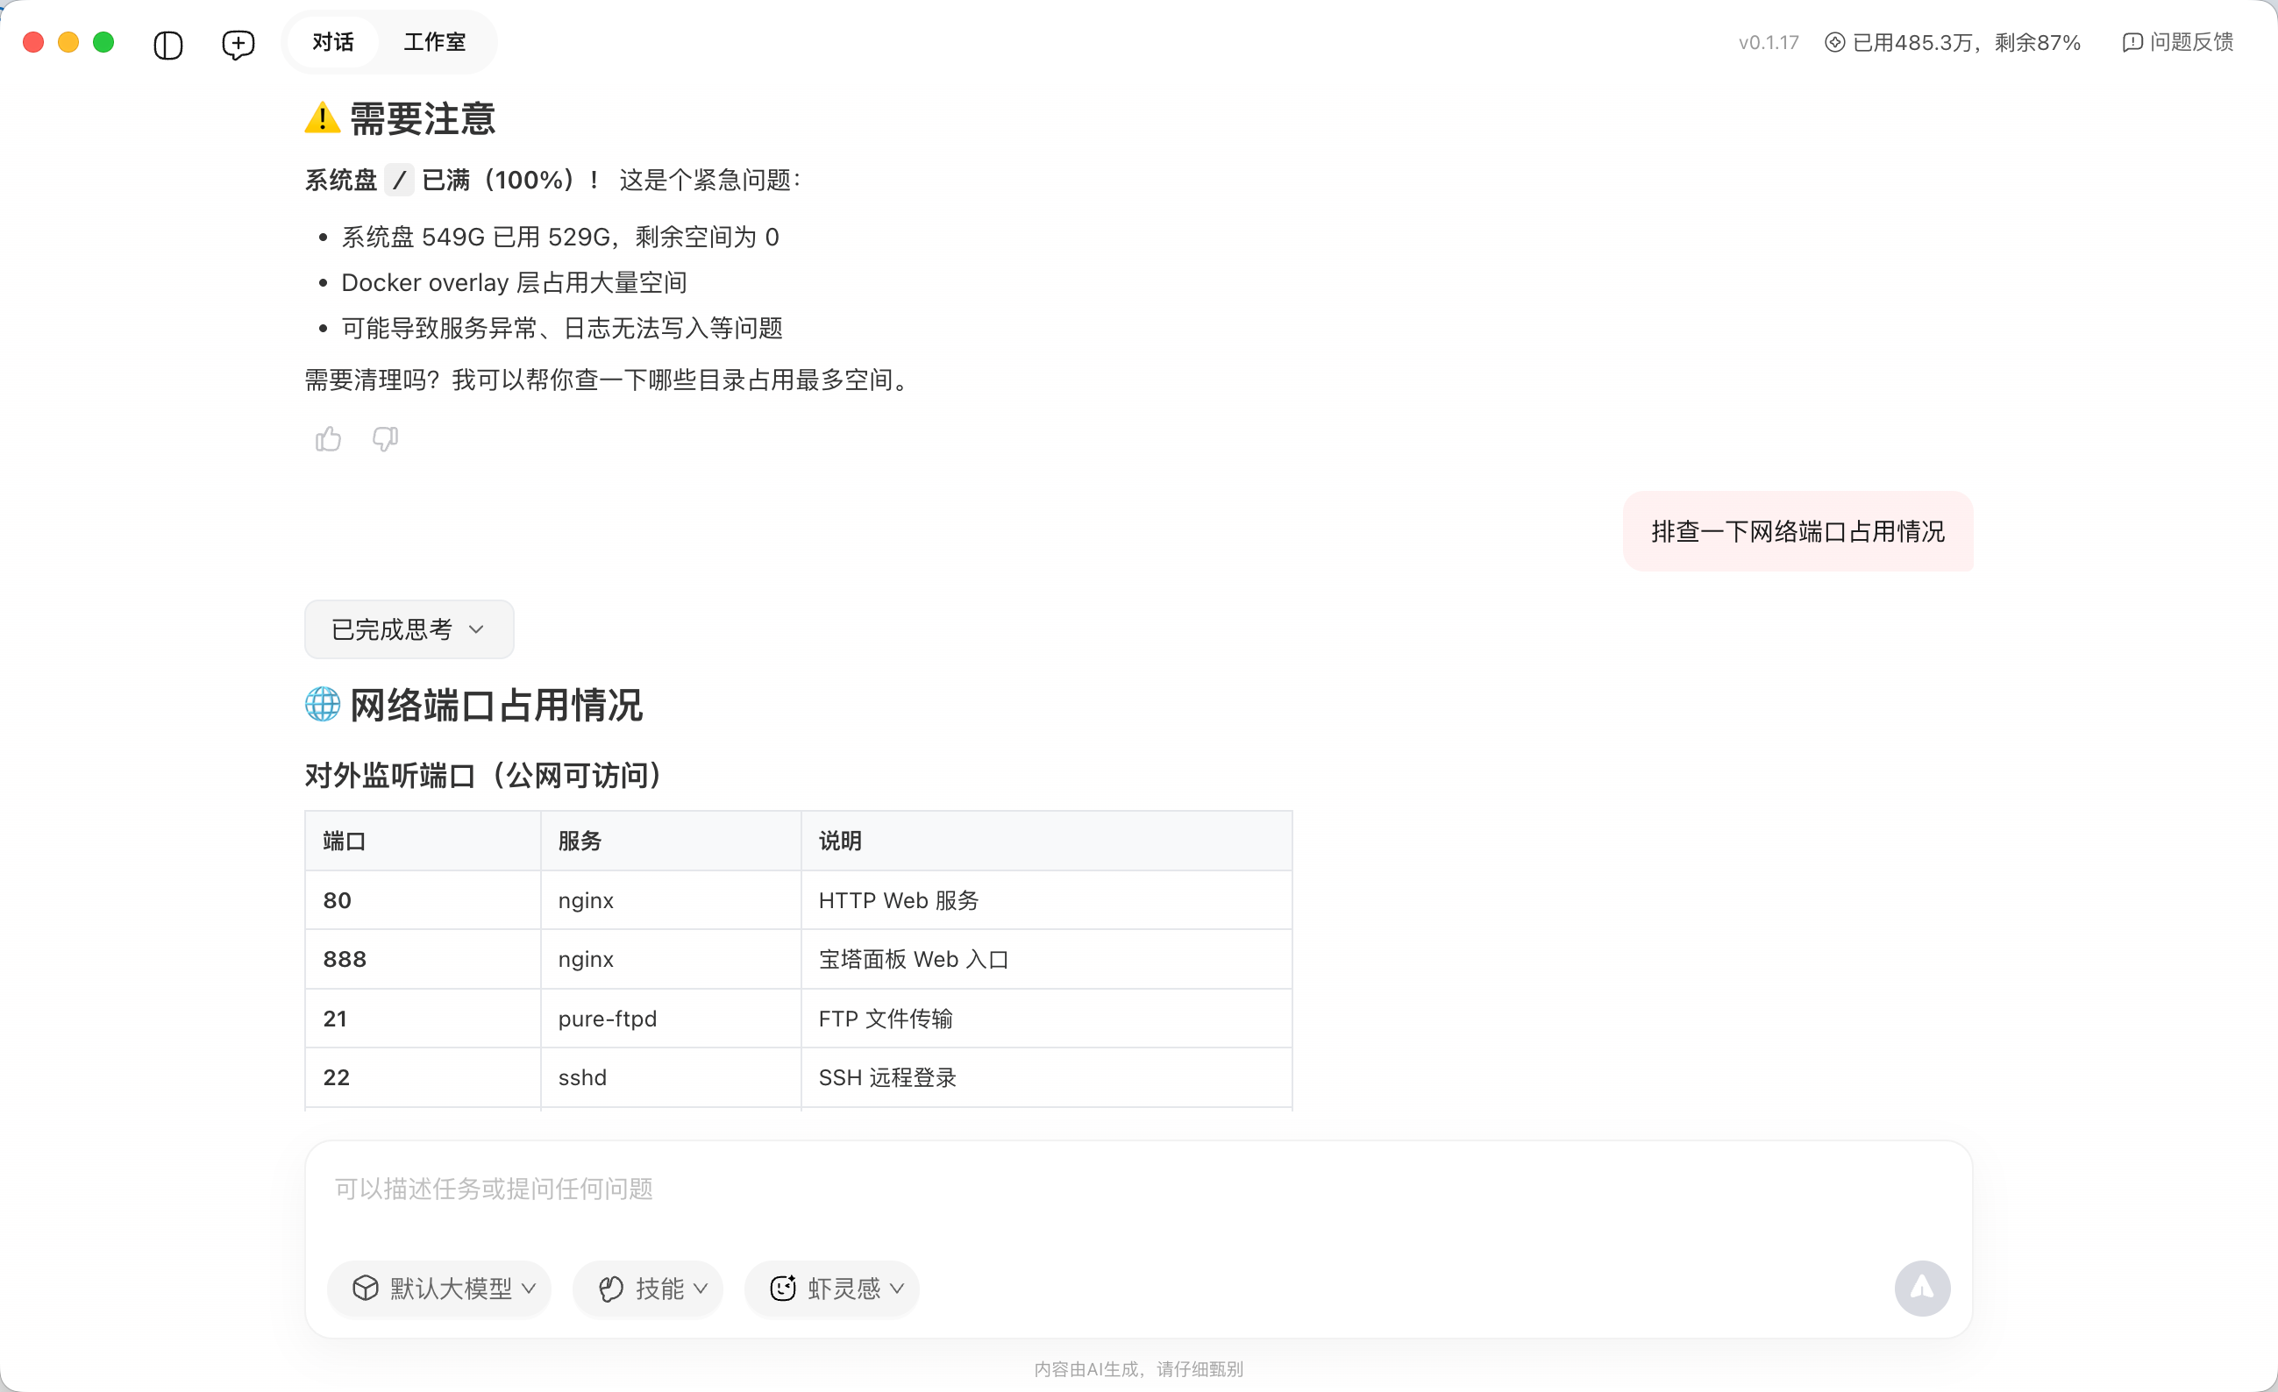Toggle the sidebar panel icon
2278x1392 pixels.
coord(167,44)
